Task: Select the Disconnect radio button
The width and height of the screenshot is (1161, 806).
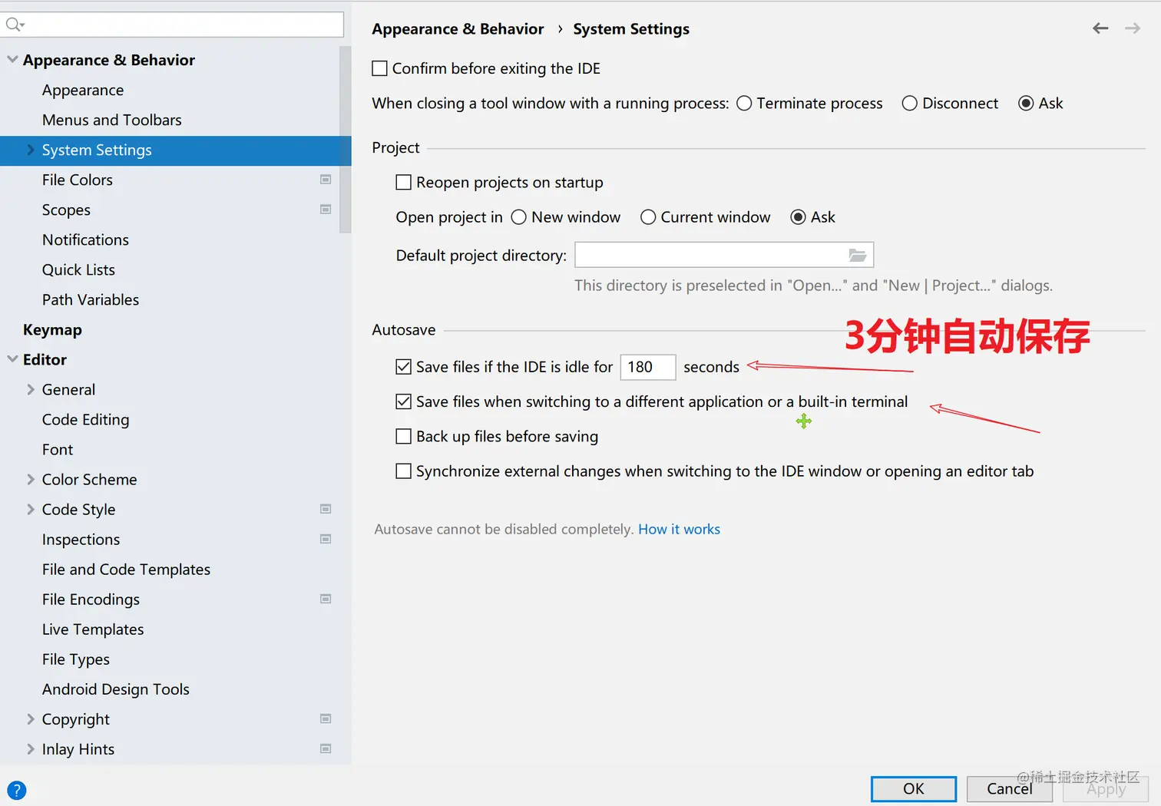Action: pos(910,103)
